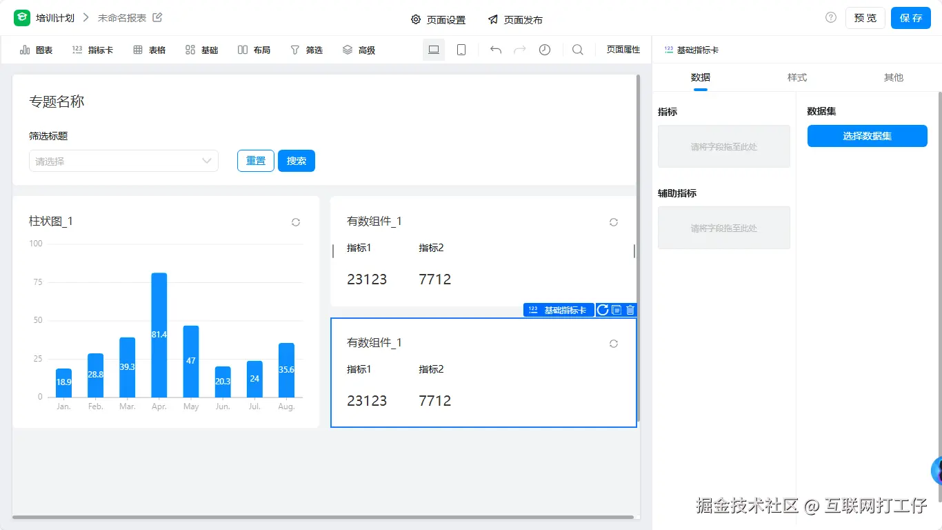This screenshot has height=530, width=942.
Task: Click value 23123 in the upper card
Action: pyautogui.click(x=367, y=279)
